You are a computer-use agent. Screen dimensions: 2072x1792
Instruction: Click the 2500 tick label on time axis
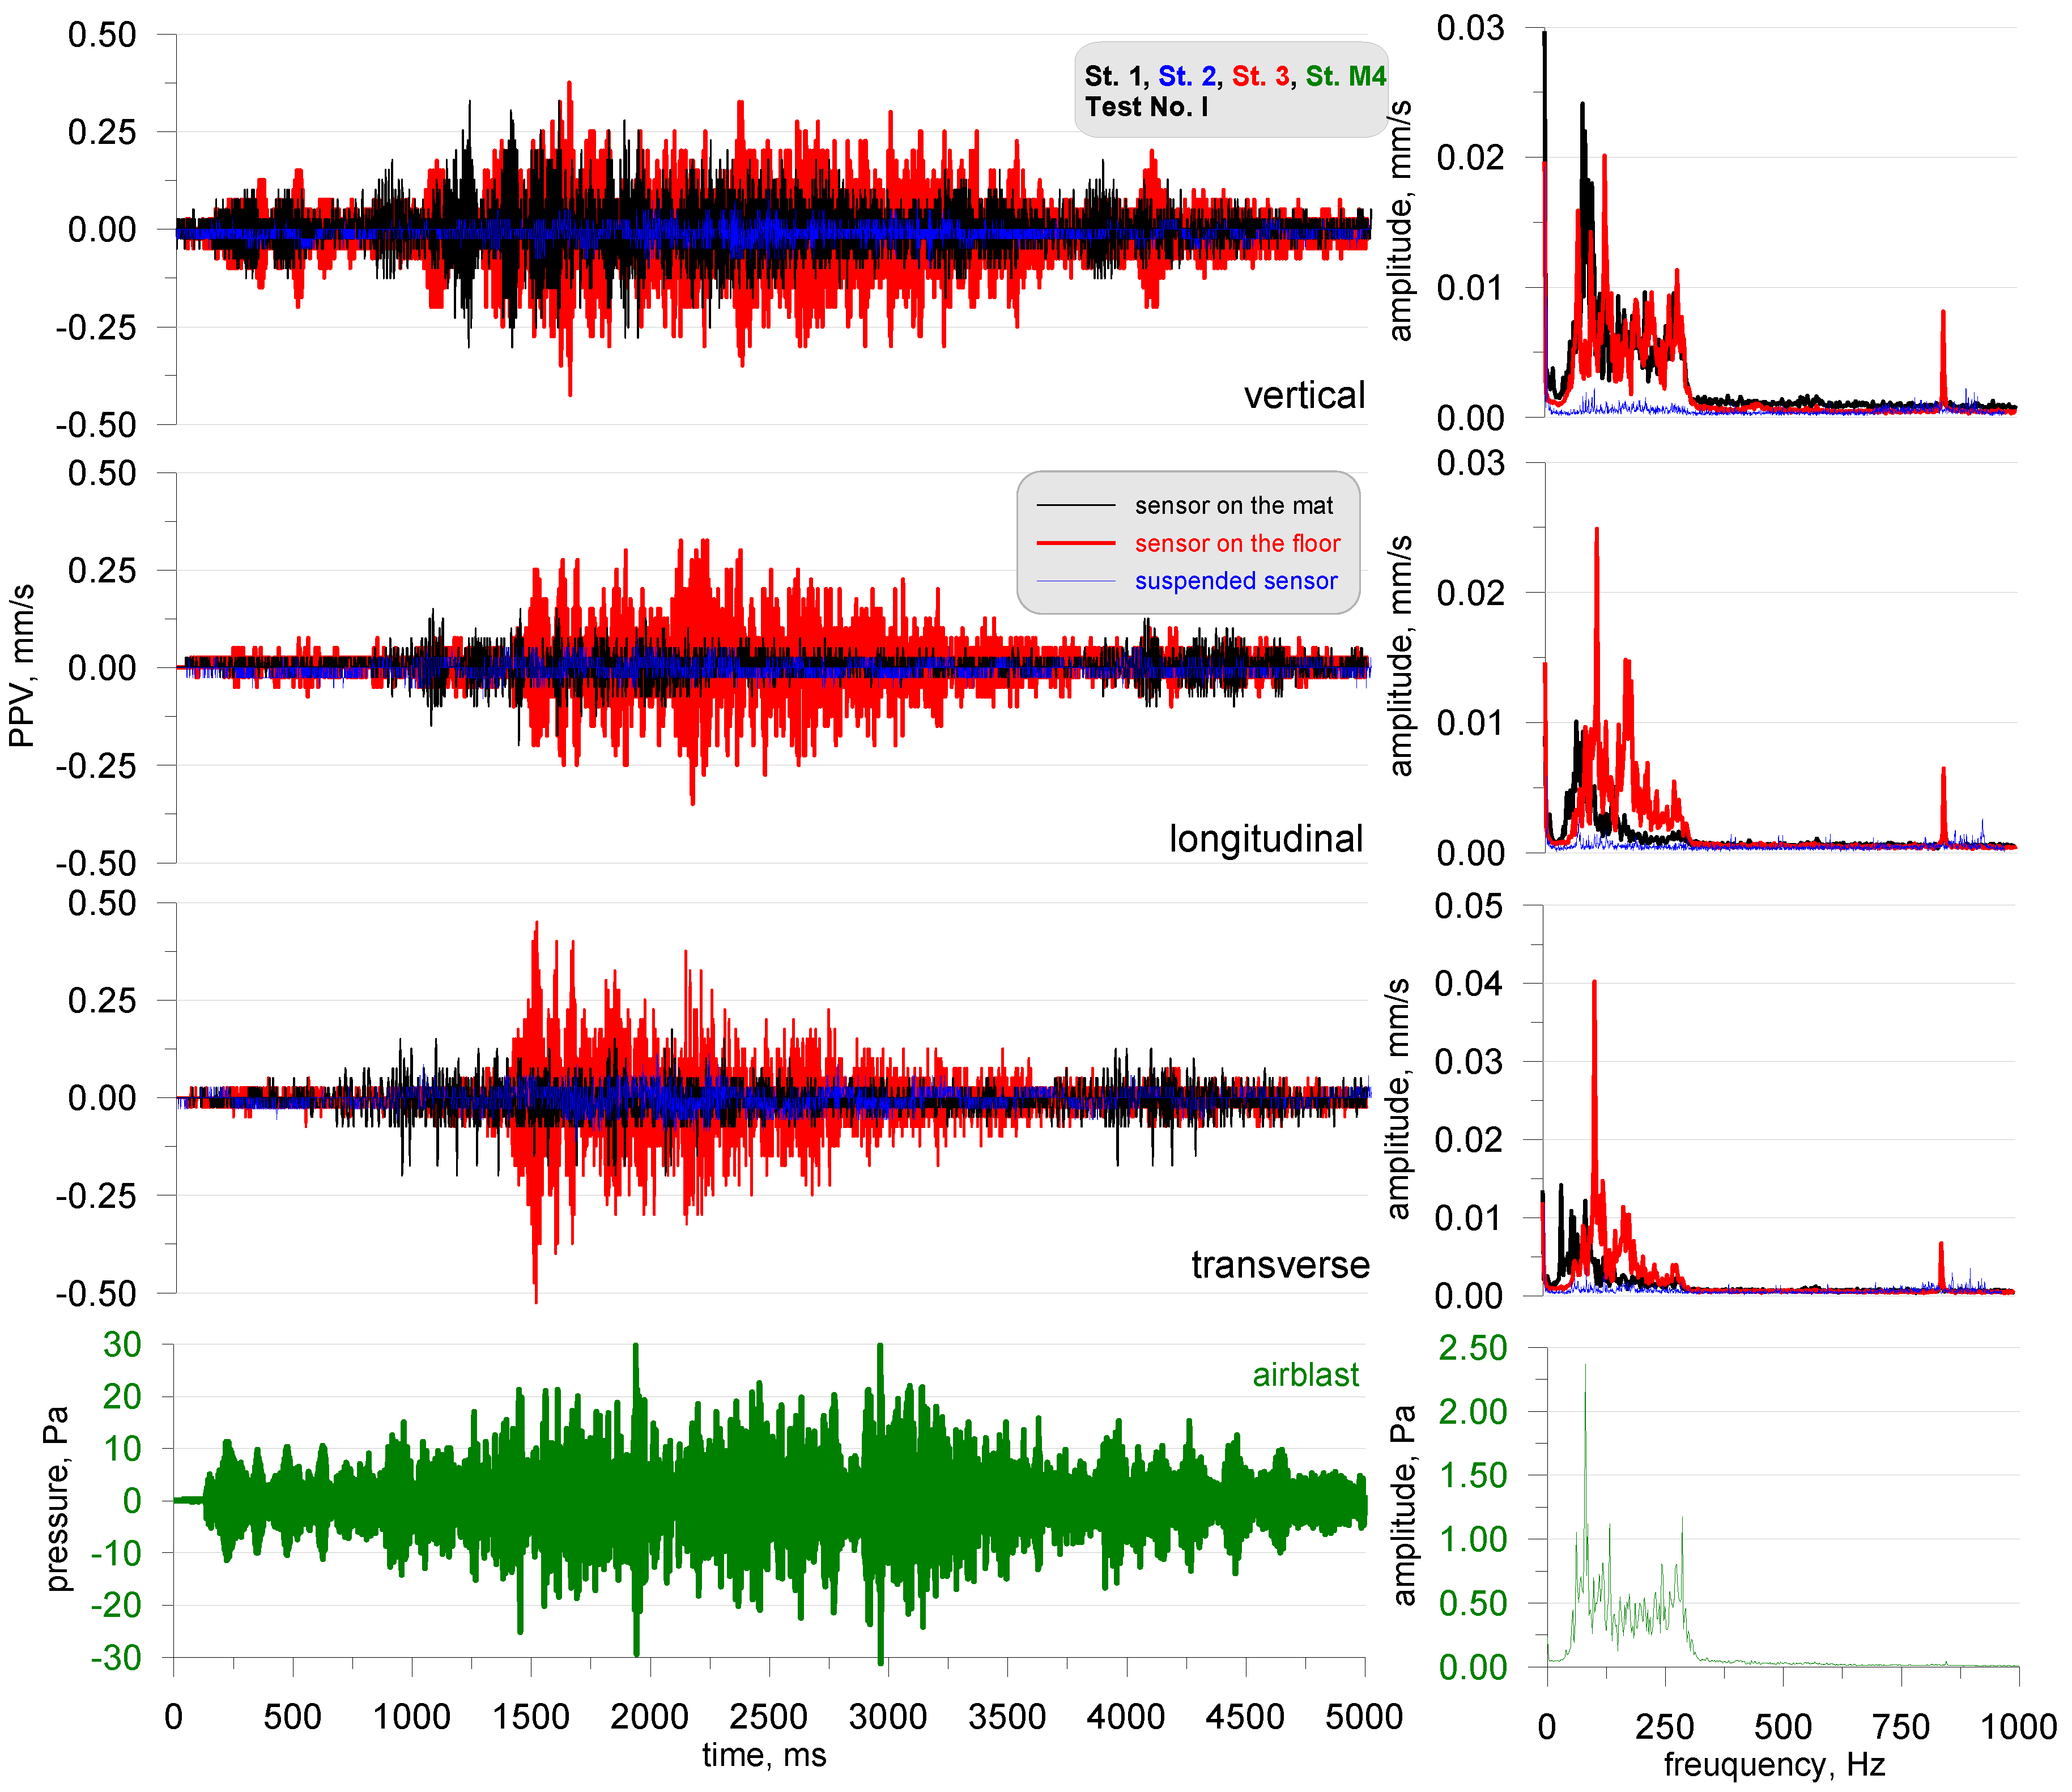pos(768,1717)
